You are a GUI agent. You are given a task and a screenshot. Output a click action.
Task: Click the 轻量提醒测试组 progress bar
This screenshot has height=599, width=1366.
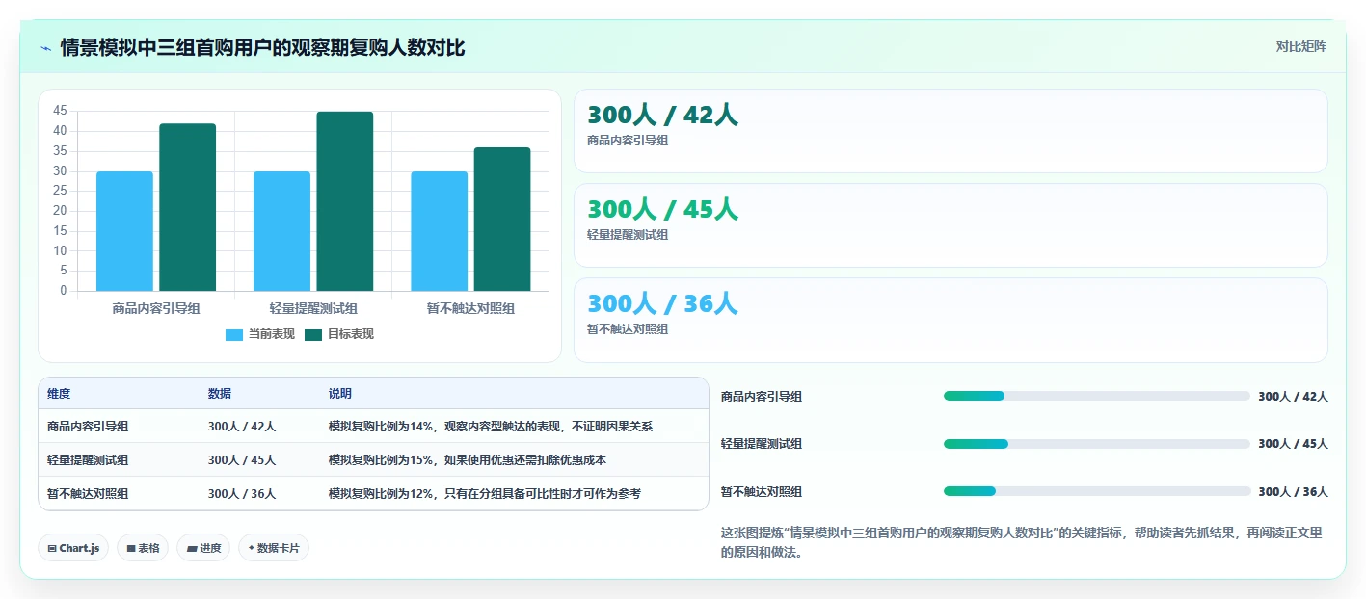pos(1097,443)
